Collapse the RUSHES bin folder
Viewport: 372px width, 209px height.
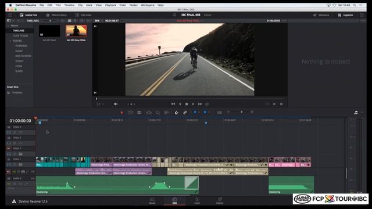(10, 41)
